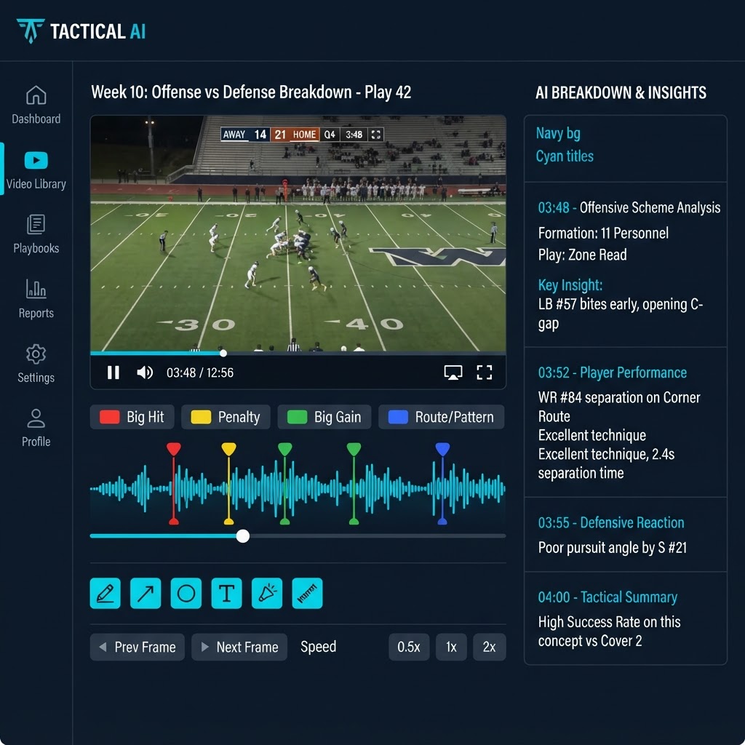
Task: Open the Profile page
Action: click(x=36, y=428)
